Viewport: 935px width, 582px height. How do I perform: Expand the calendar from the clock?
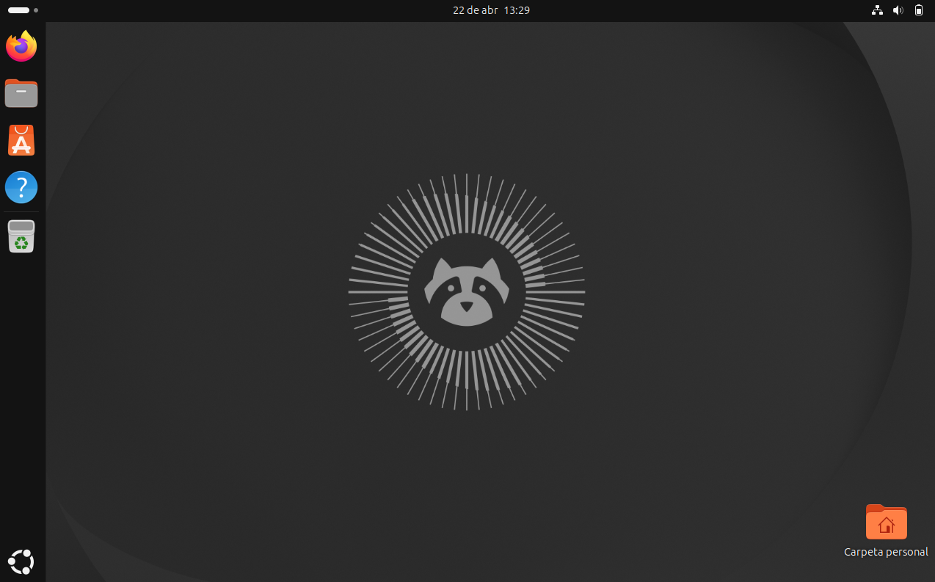point(491,10)
